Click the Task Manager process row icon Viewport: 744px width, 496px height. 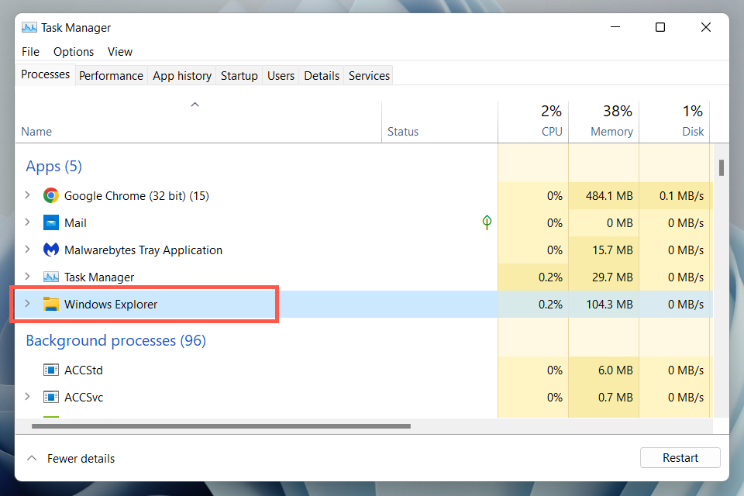51,277
